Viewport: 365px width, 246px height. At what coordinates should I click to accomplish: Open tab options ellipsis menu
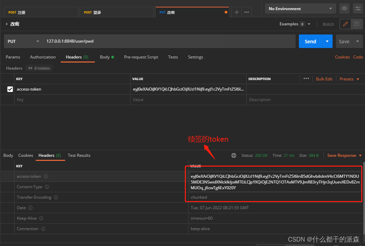pyautogui.click(x=247, y=13)
